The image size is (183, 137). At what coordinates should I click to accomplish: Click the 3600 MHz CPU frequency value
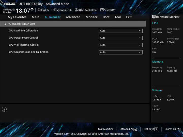(157, 32)
